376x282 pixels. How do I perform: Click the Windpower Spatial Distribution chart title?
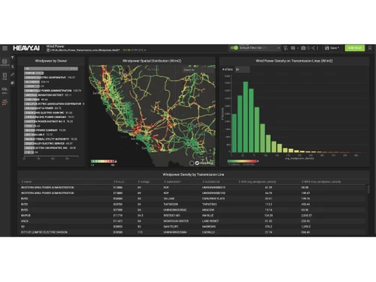point(152,61)
